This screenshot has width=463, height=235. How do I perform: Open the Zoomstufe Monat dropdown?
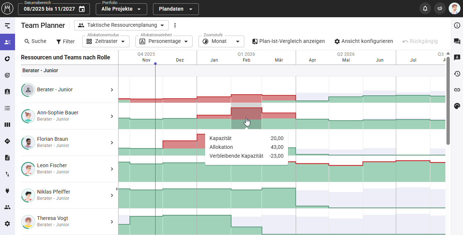[x=221, y=41]
